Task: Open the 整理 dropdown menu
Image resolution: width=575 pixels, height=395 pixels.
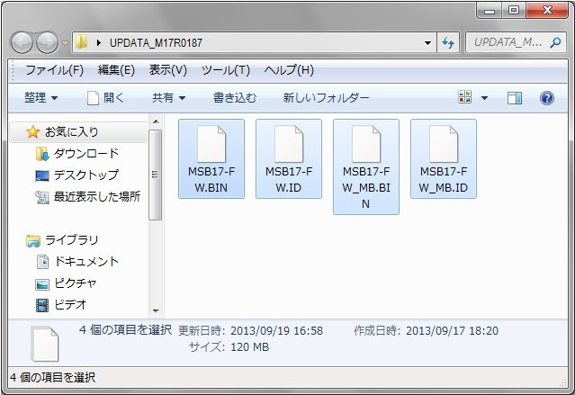Action: click(x=40, y=98)
